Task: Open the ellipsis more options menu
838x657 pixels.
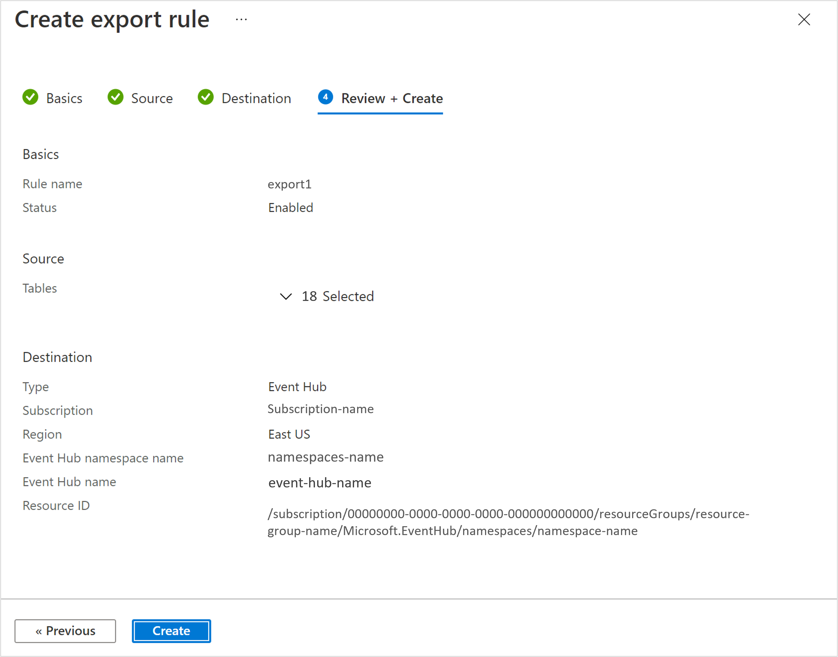Action: coord(241,19)
